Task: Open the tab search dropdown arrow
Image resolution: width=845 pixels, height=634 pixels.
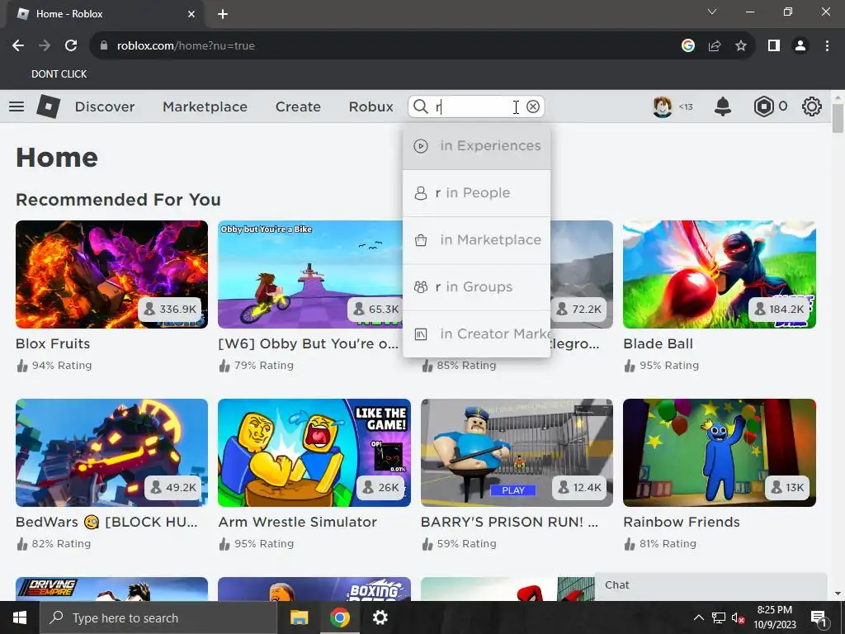Action: [712, 12]
